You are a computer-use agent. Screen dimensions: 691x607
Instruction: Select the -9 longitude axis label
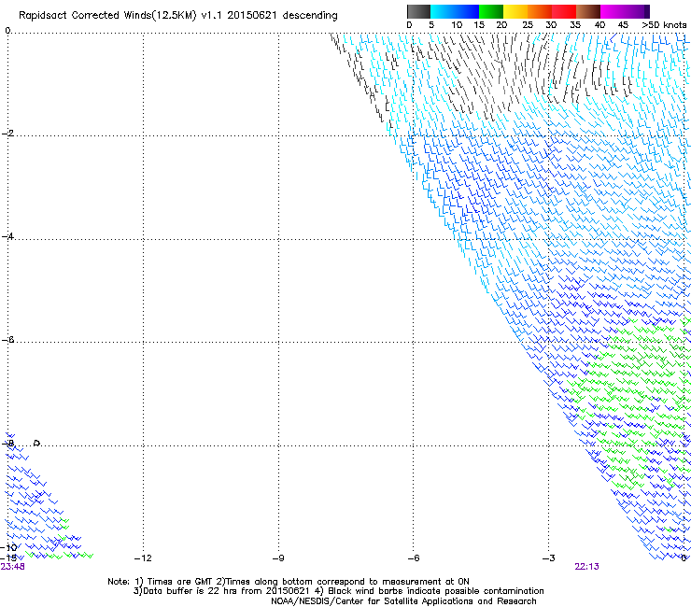pos(278,558)
